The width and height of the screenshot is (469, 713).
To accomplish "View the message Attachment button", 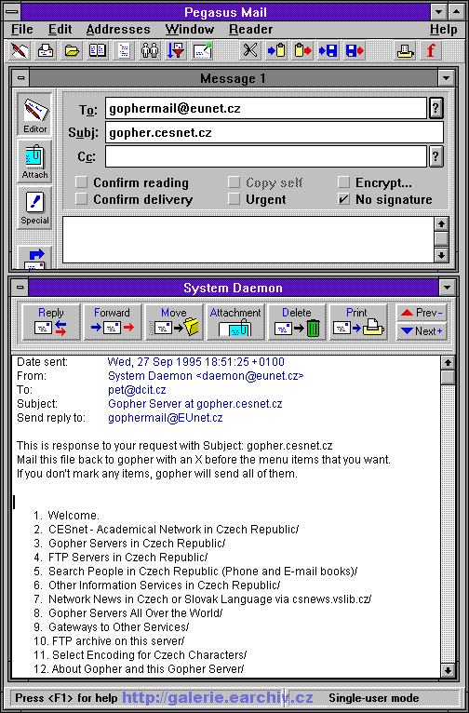I will coord(235,322).
